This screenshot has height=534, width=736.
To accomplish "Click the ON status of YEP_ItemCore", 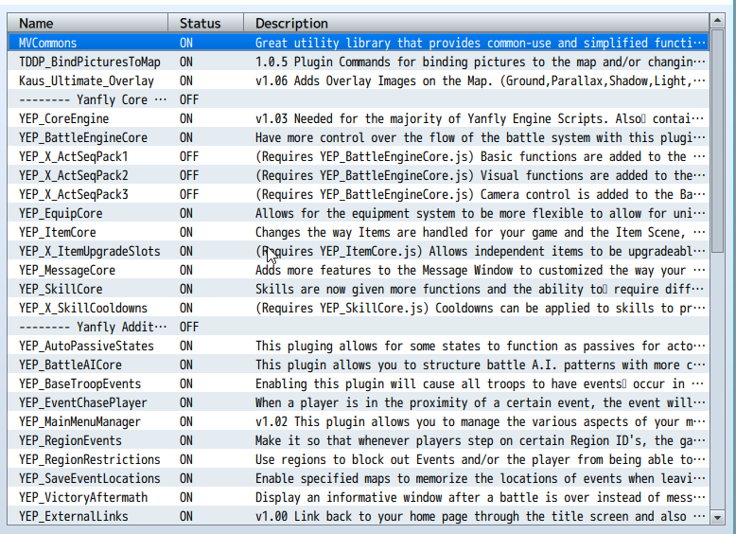I will coord(186,232).
